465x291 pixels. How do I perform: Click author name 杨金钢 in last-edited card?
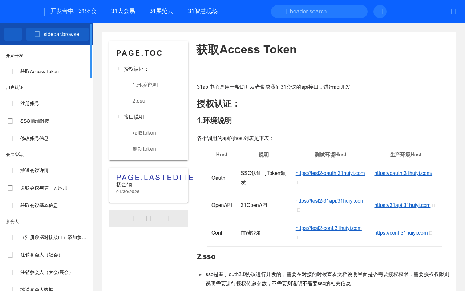tap(124, 185)
